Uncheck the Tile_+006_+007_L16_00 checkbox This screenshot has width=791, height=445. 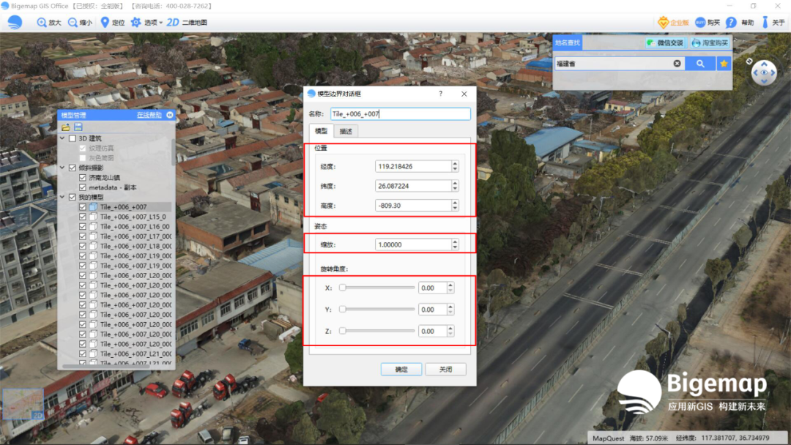83,227
